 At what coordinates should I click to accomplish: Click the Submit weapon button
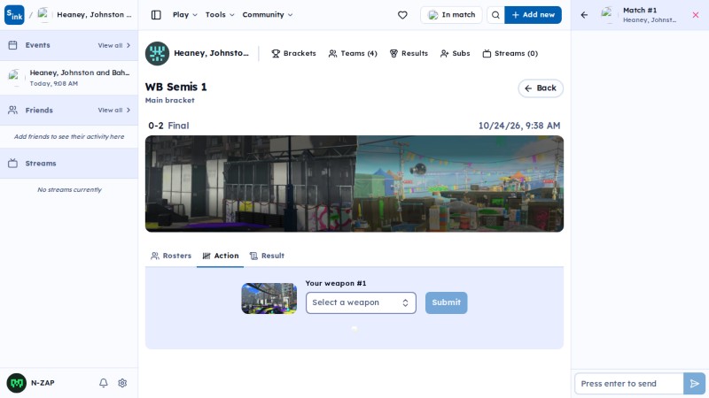pos(447,302)
